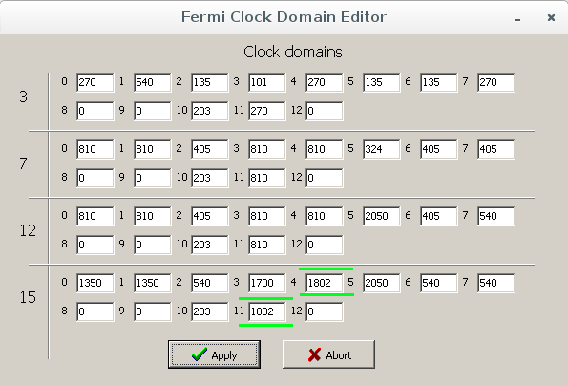Select domain 6 field in level 7 row
568x386 pixels.
pyautogui.click(x=439, y=149)
